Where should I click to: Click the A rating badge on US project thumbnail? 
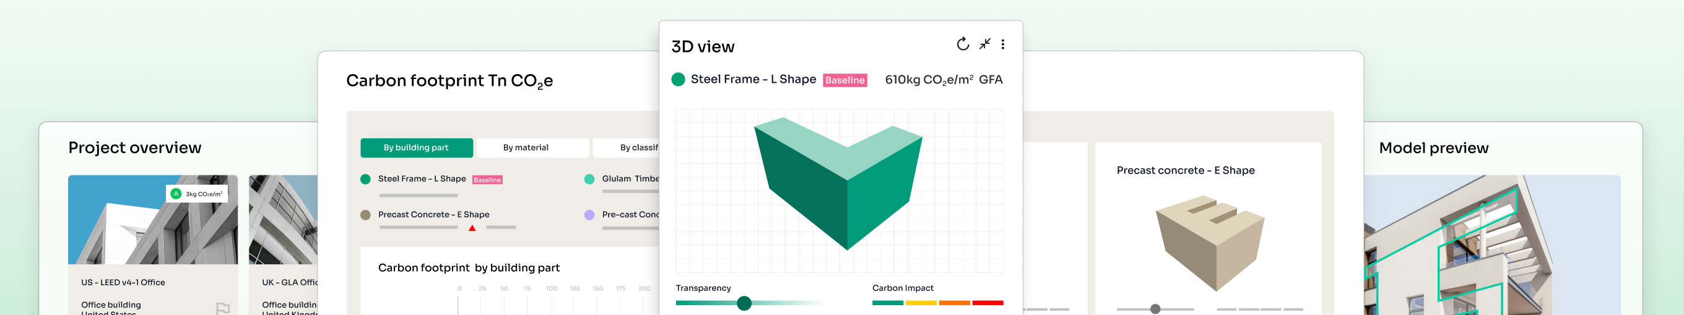tap(176, 194)
